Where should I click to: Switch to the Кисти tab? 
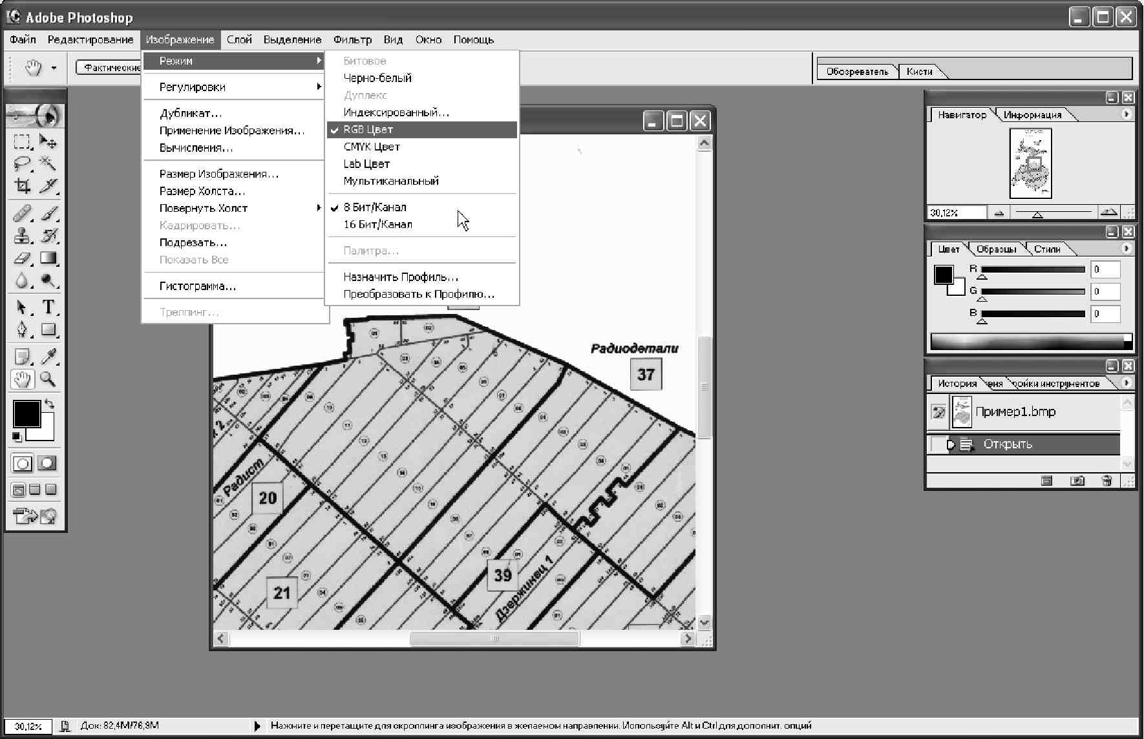tap(919, 72)
